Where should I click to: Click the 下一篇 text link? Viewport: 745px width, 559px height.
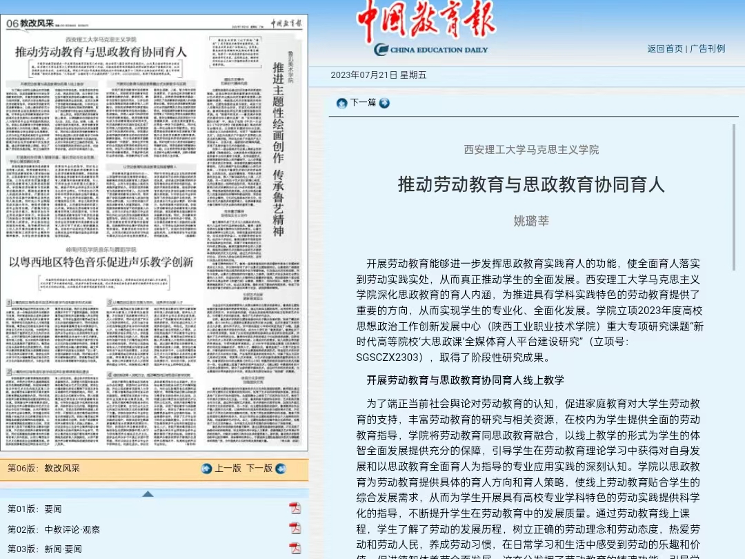(x=363, y=103)
